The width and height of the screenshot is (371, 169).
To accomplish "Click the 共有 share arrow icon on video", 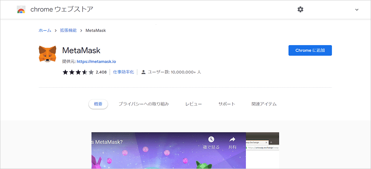I will pyautogui.click(x=232, y=139).
